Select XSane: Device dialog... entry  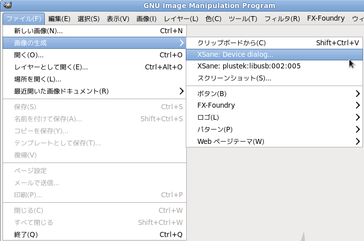click(274, 54)
